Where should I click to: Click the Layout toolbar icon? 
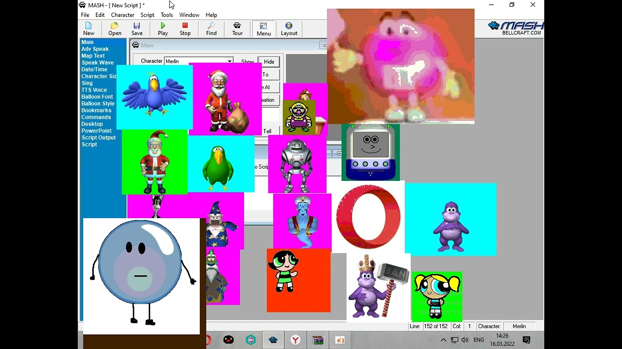tap(289, 29)
